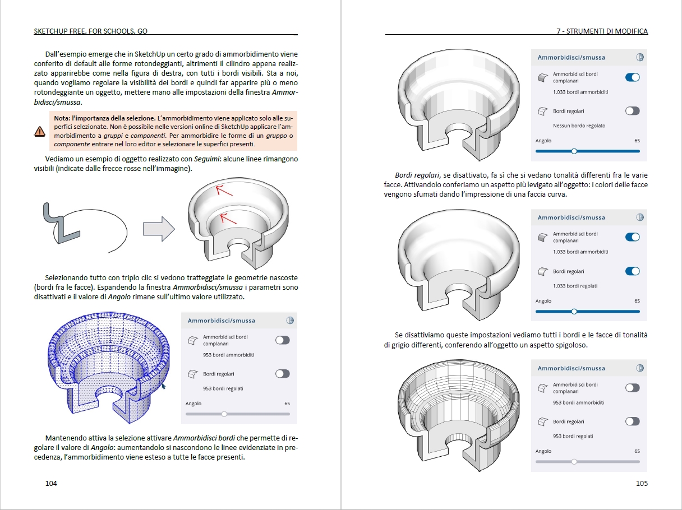Toggle Bordi regolari in page 105's bottom panel
This screenshot has height=510, width=682.
point(632,421)
